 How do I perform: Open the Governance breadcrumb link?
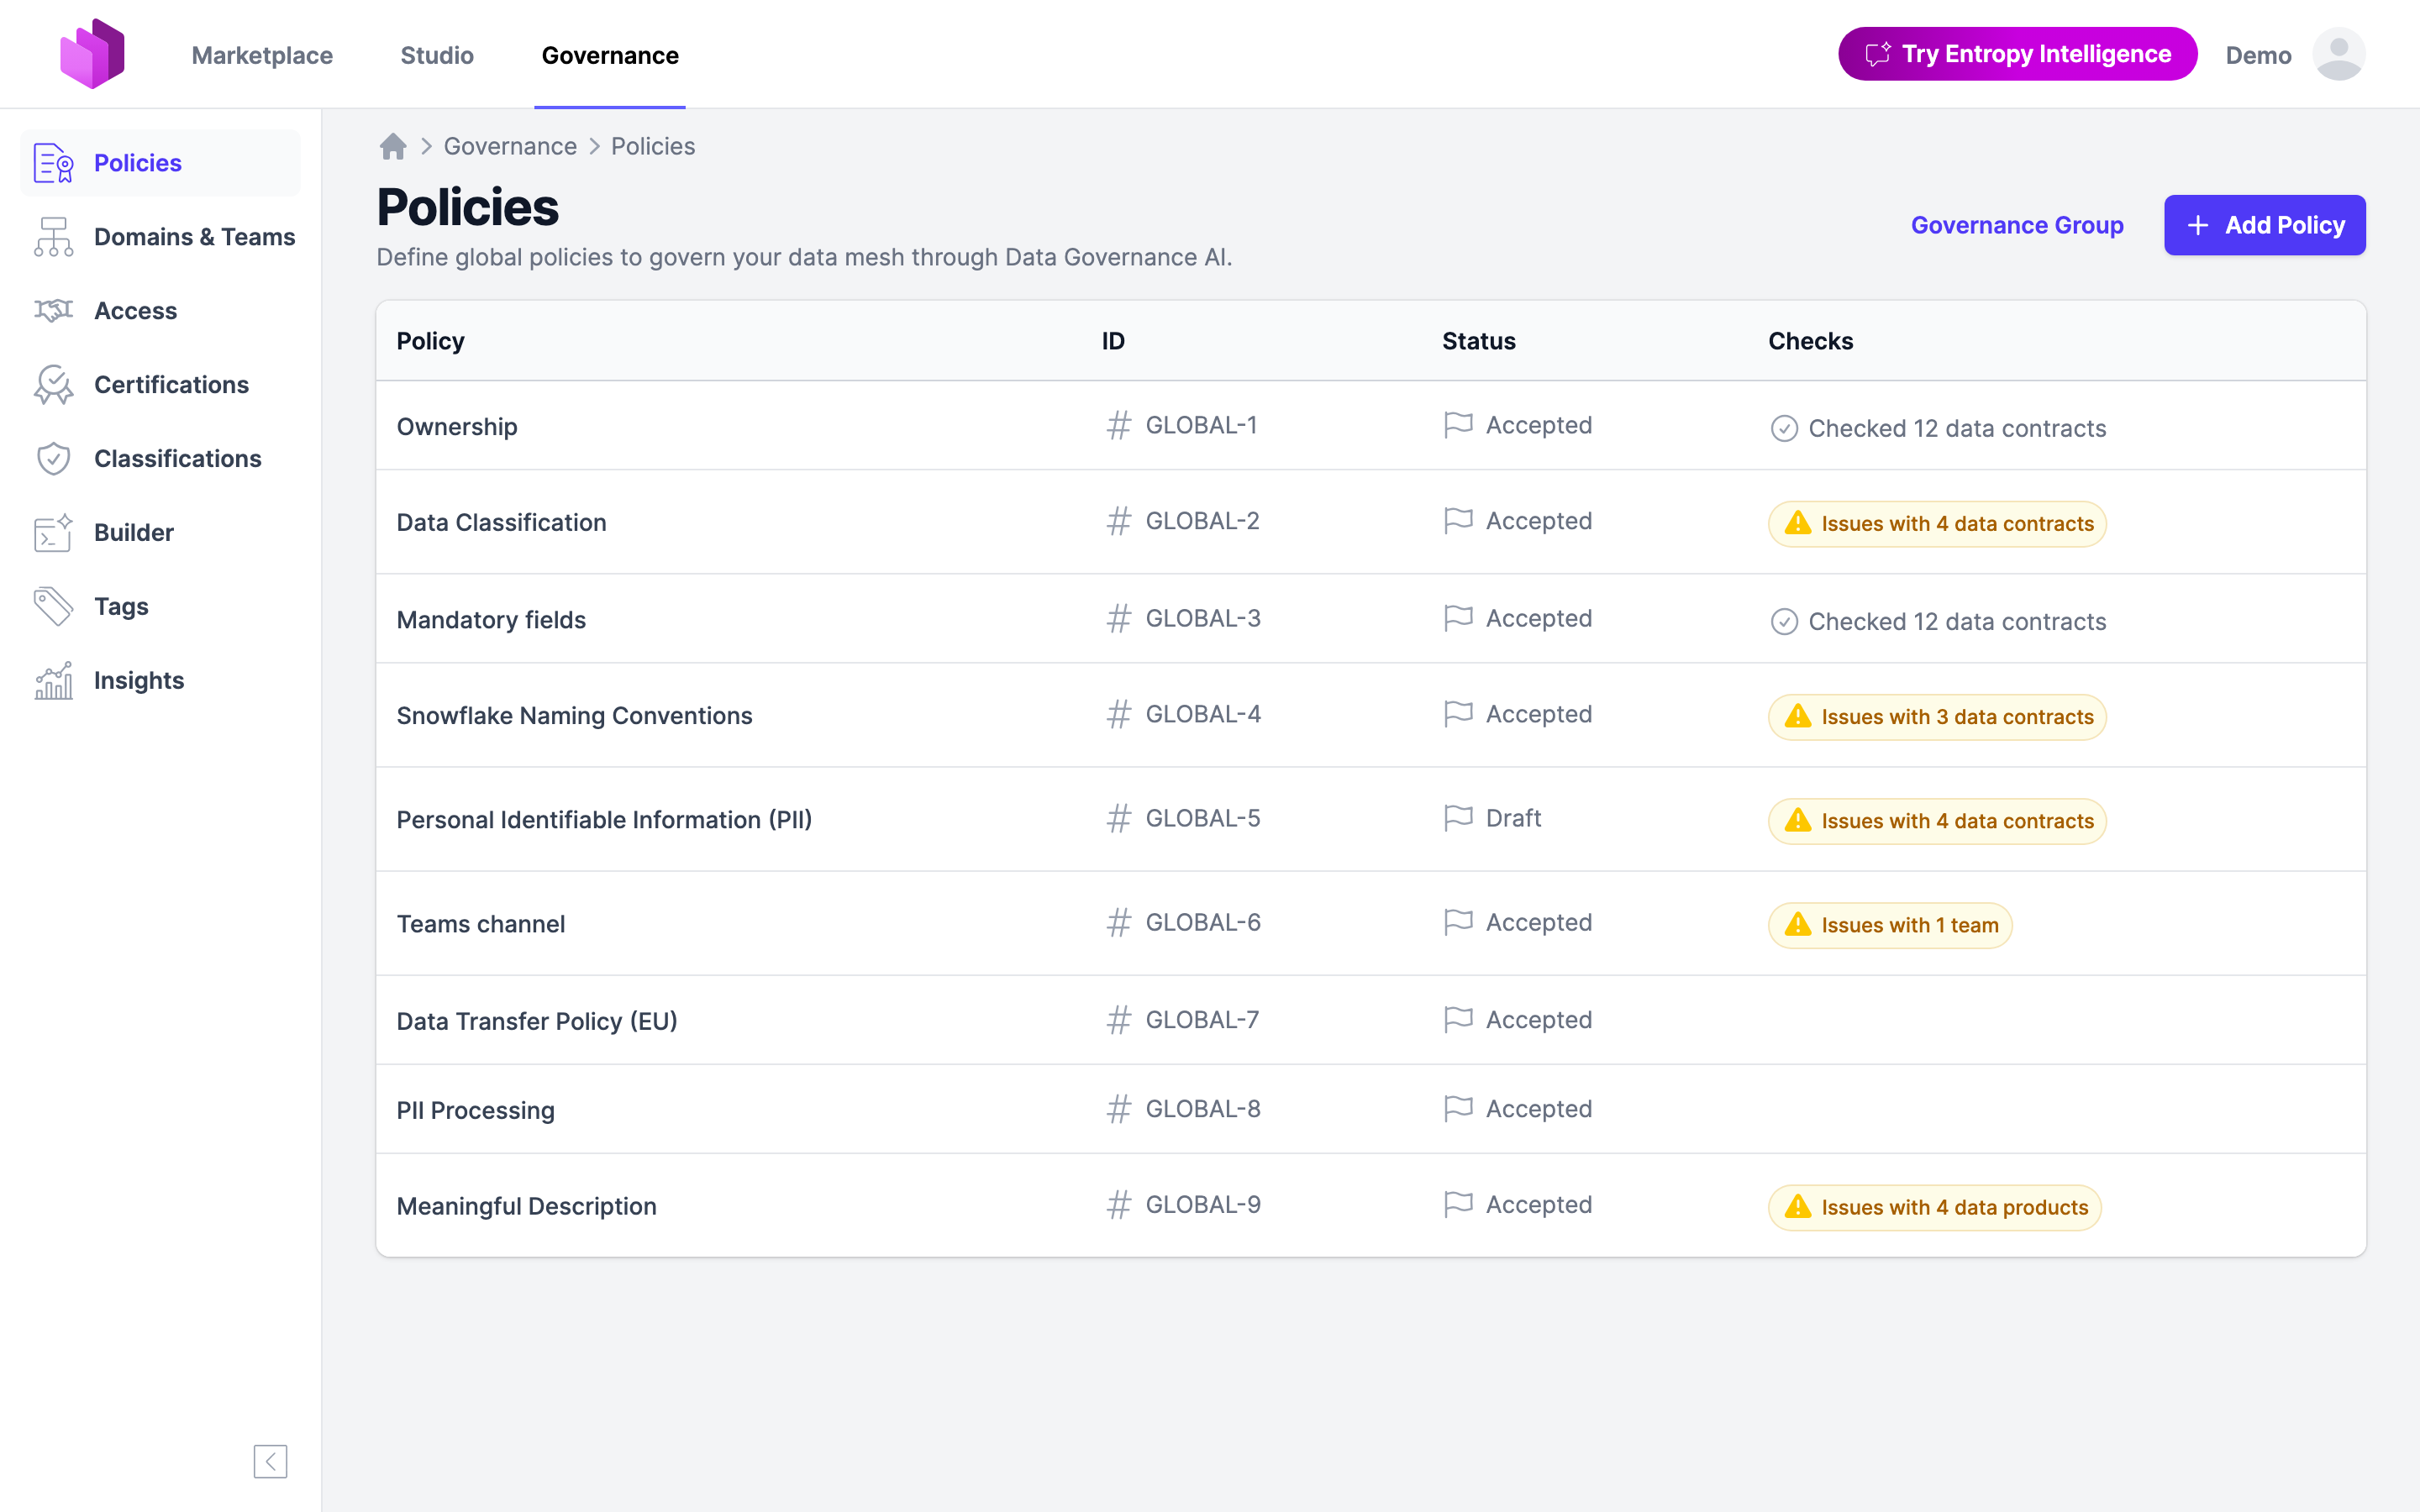click(510, 146)
